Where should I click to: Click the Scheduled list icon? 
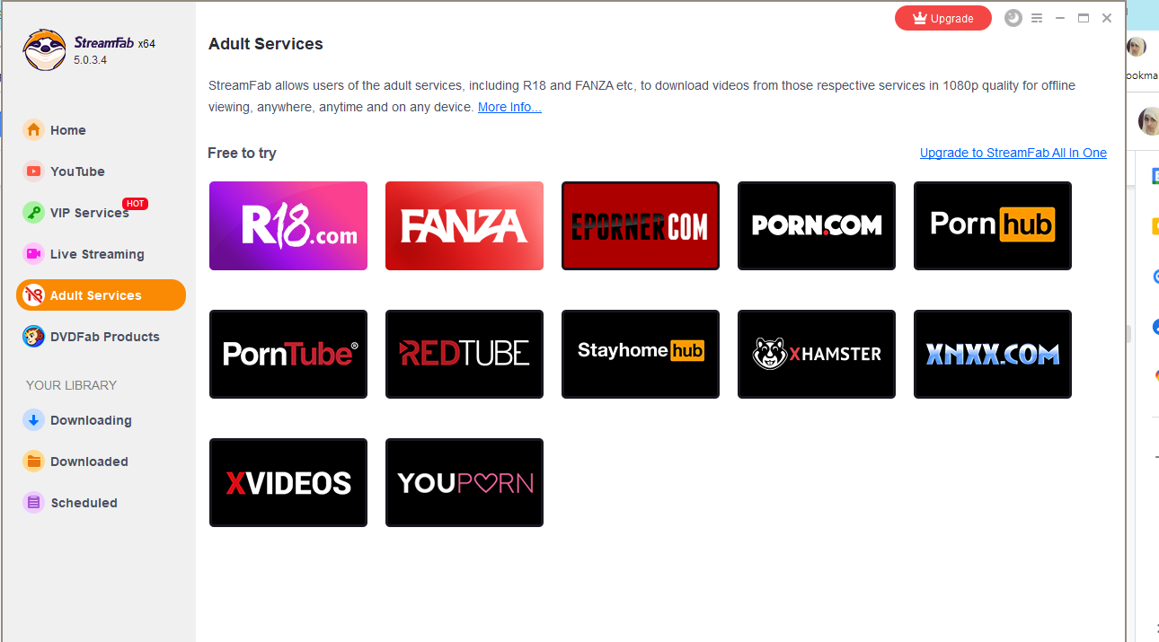33,503
